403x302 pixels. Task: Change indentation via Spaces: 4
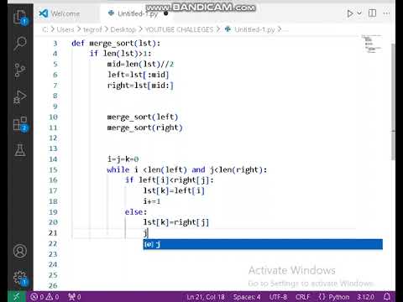pyautogui.click(x=247, y=297)
